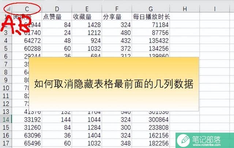This screenshot has width=234, height=148.
Task: Select row 17 header
Action: (6, 143)
